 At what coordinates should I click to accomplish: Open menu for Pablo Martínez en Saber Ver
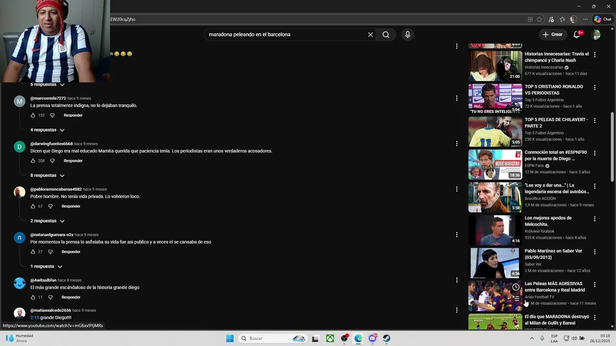coord(595,251)
